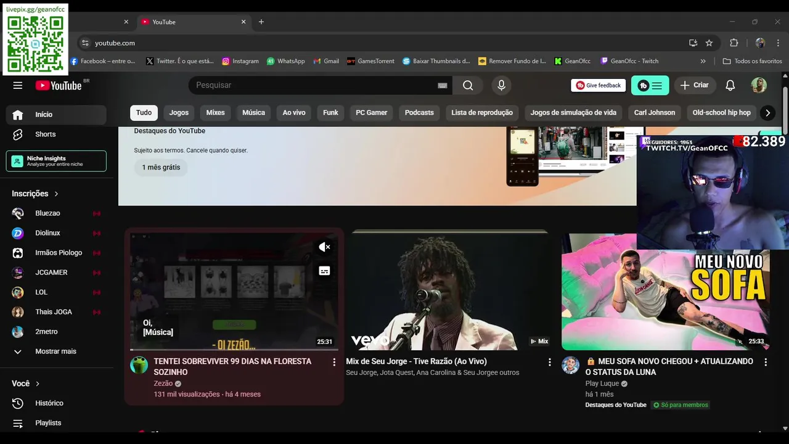
Task: Open options for MEU SOFA NOVO video
Action: [x=765, y=362]
